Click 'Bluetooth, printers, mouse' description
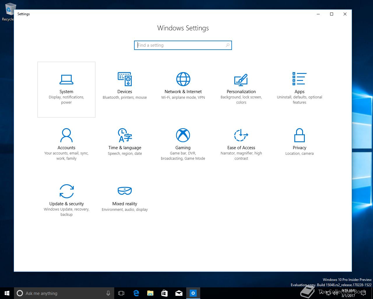Screen dimensions: 373x299 (125, 98)
